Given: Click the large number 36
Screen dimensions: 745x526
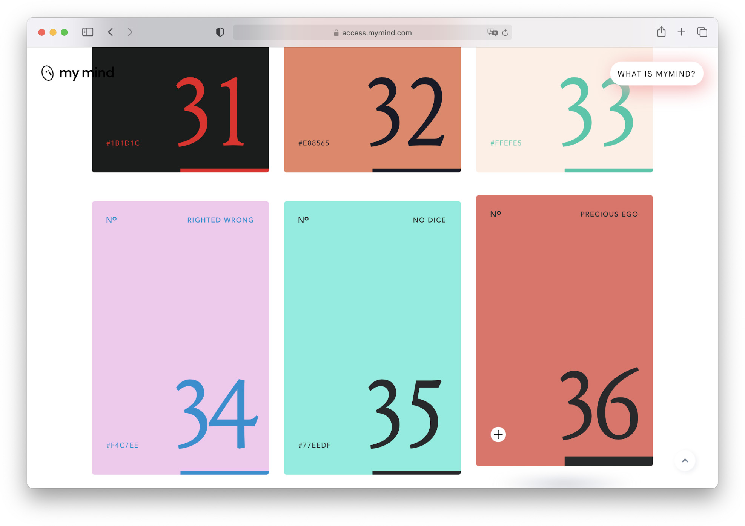Looking at the screenshot, I should coord(600,404).
